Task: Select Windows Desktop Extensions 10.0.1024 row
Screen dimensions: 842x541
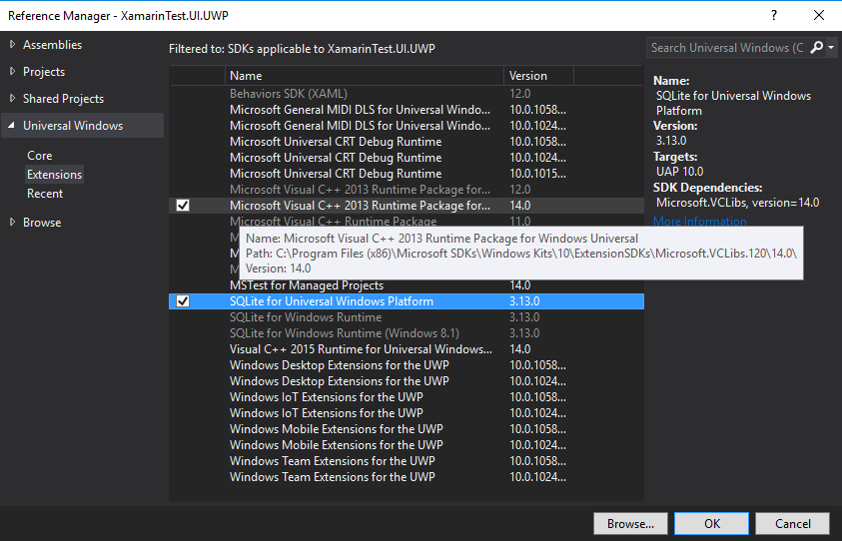Action: 407,381
